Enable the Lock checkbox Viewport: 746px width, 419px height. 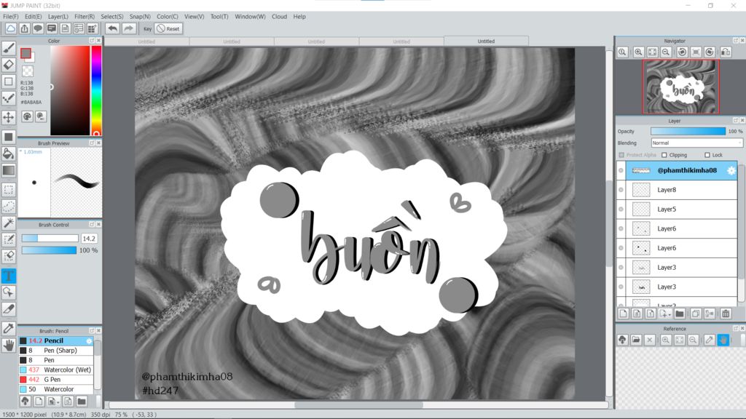[707, 155]
